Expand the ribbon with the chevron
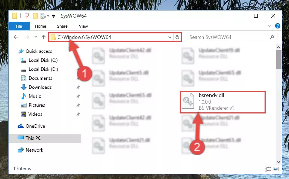289x179 pixels. click(269, 26)
